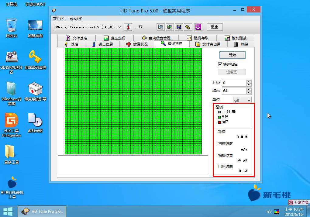Viewport: 310px width, 217px height.
Task: Click the HD Tune title bar app icon
Action: click(x=54, y=10)
